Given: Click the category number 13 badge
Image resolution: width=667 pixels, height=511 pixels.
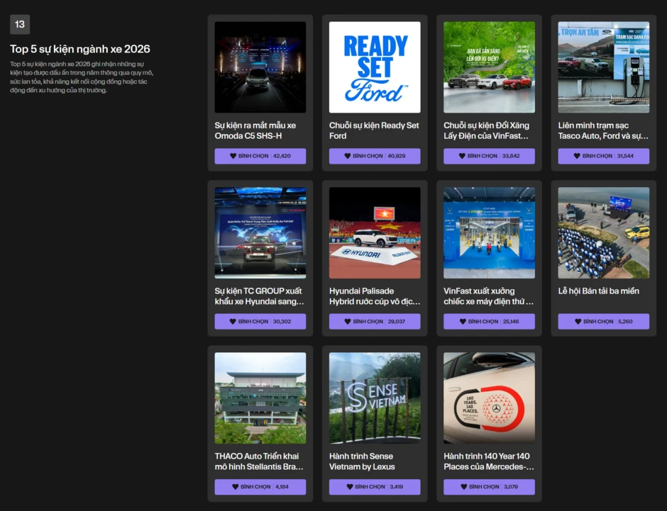Looking at the screenshot, I should (20, 24).
